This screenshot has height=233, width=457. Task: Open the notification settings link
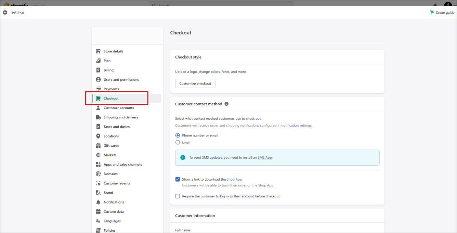[x=296, y=126]
